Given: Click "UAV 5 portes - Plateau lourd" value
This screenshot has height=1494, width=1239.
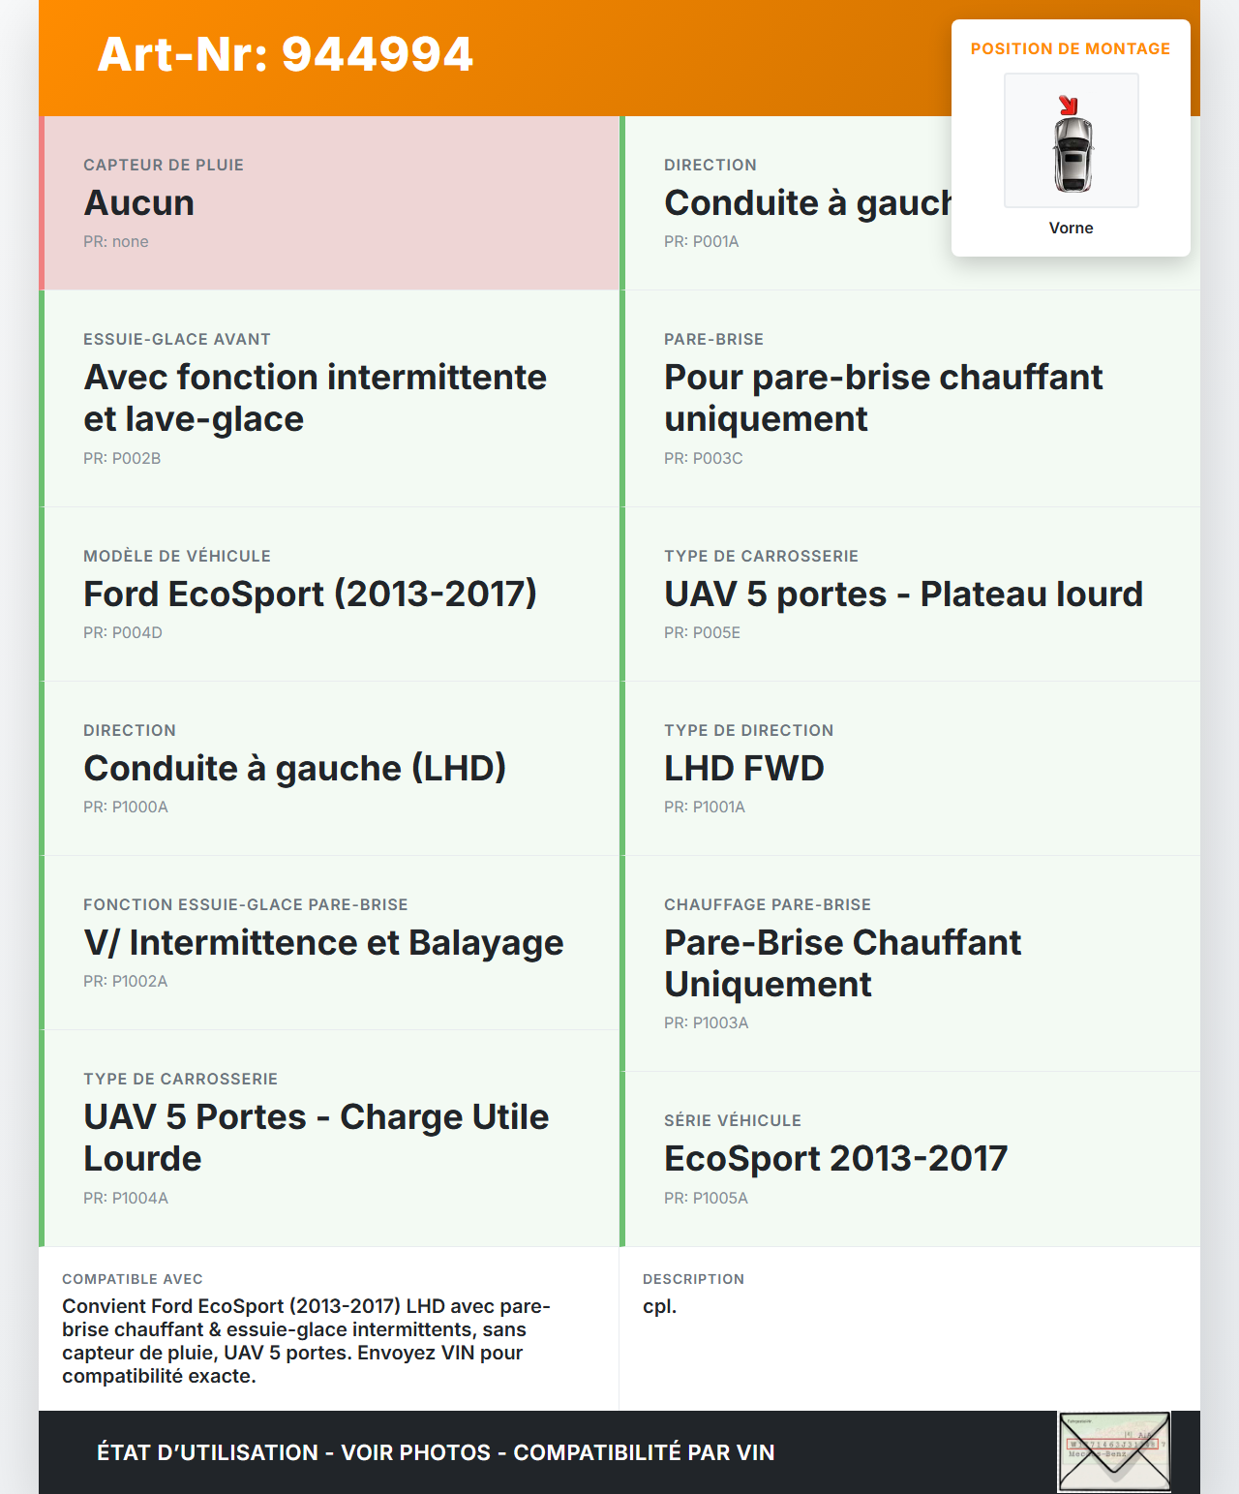Looking at the screenshot, I should 903,595.
